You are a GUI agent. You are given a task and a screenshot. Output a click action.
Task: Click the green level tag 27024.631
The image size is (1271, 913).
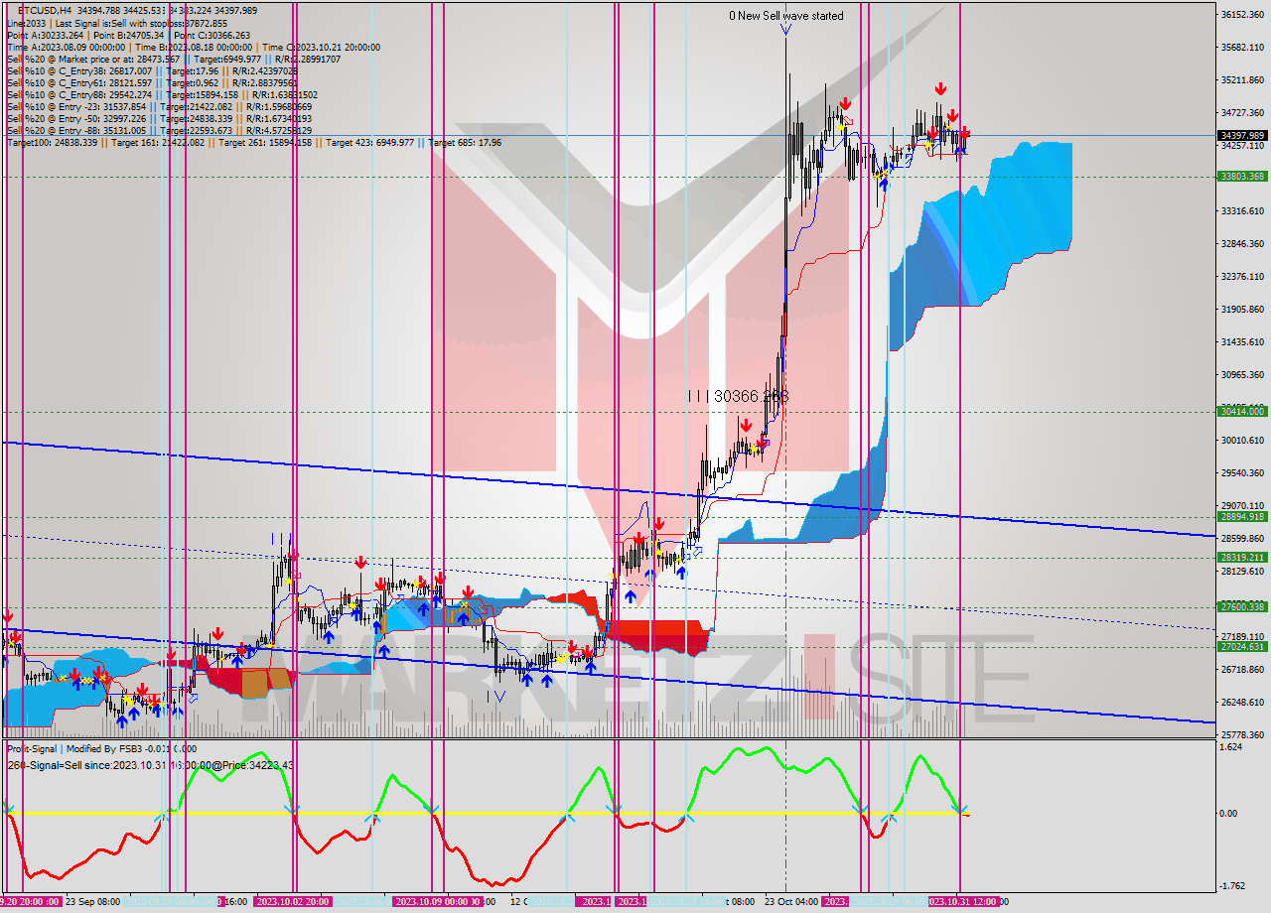(x=1242, y=647)
